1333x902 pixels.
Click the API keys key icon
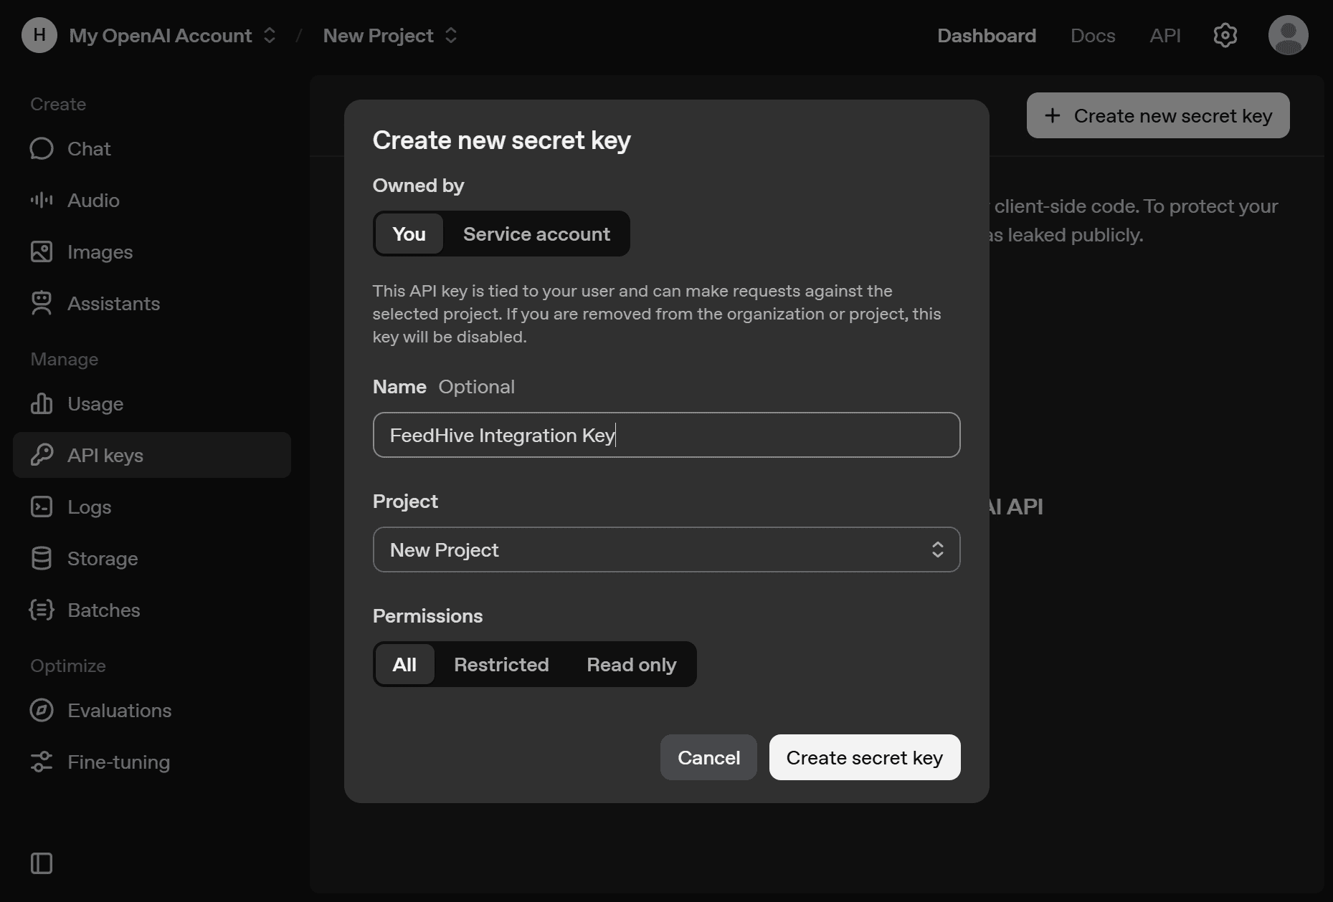pyautogui.click(x=42, y=455)
